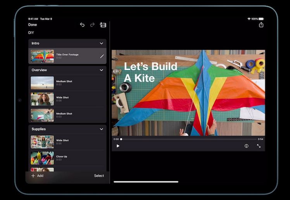Viewport: 290px width, 200px height.
Task: Select the Wide Shot clip in Overview
Action: tap(42, 99)
